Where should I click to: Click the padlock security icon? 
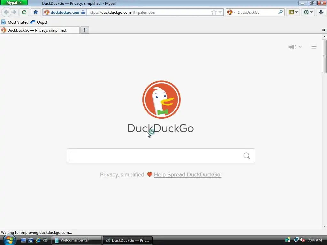click(83, 12)
